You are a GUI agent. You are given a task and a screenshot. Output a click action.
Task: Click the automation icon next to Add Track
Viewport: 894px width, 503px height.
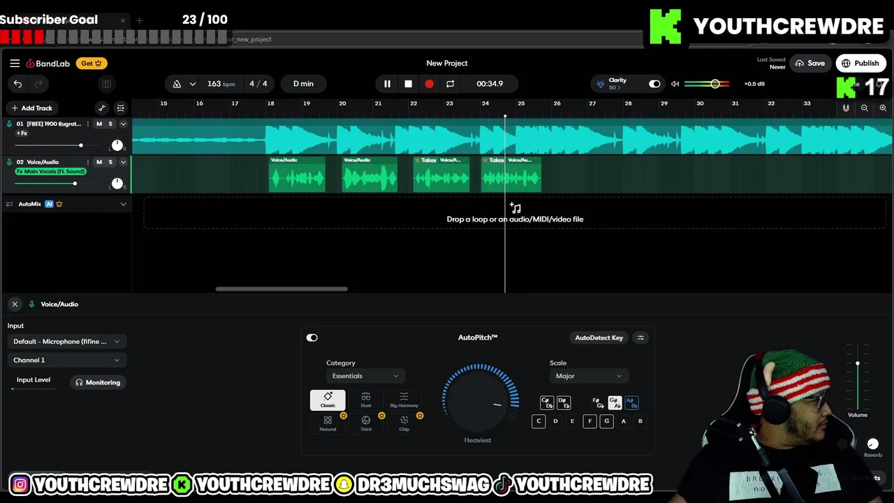pyautogui.click(x=102, y=108)
